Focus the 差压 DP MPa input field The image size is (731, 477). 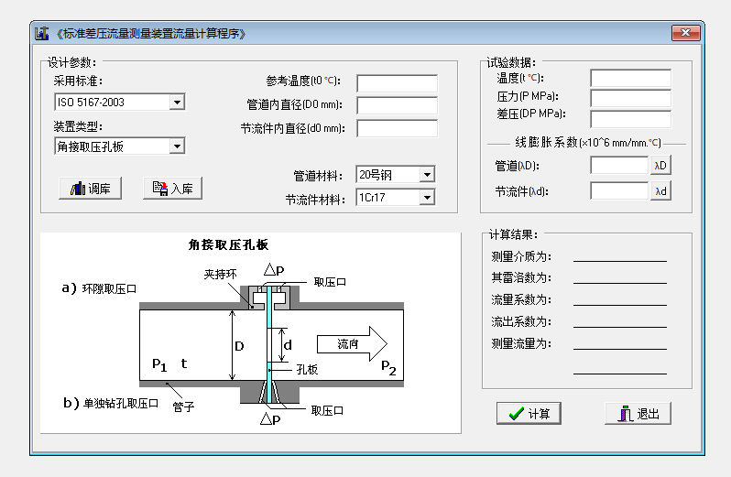[630, 118]
